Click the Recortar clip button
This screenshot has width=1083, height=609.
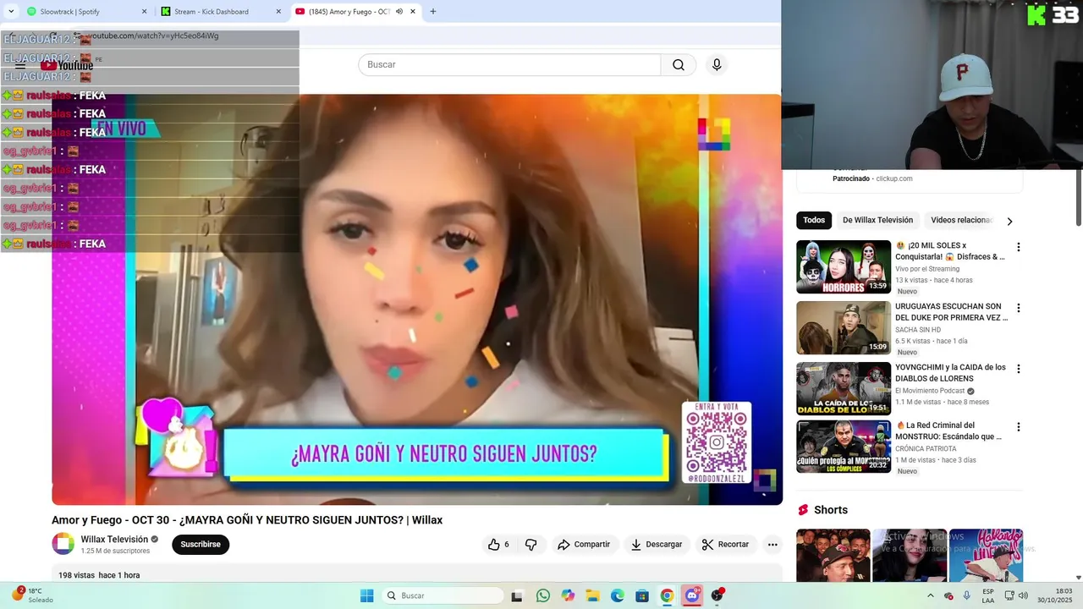click(726, 545)
